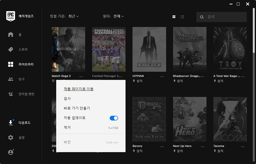Click install arrow icon under Next Up Hero

coord(174,151)
